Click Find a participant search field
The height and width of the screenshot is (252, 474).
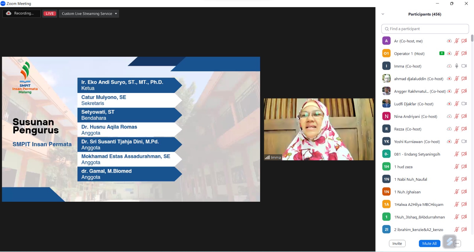click(x=425, y=29)
